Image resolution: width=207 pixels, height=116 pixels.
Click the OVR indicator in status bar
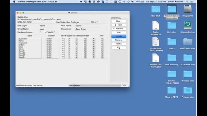tap(124, 85)
